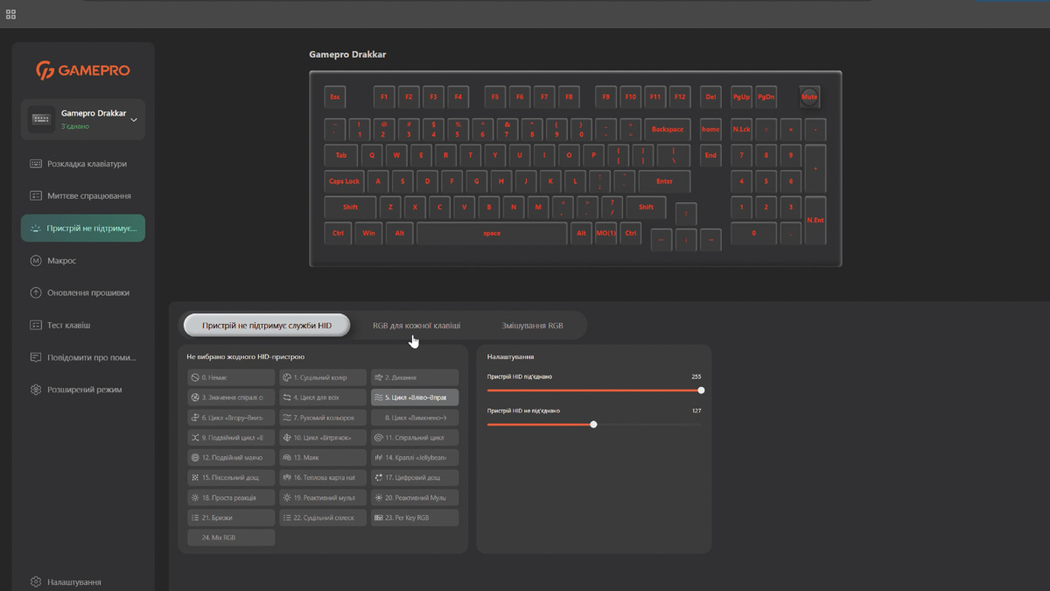Activate effect 14. Краплі «Jellybean»
1050x591 pixels.
coord(415,458)
